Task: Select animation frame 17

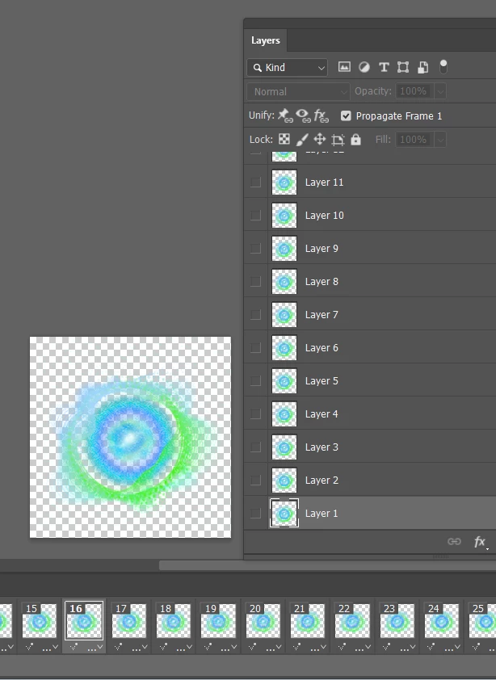Action: [x=129, y=620]
